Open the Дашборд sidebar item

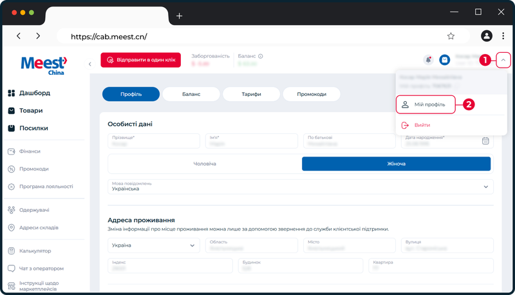(29, 93)
